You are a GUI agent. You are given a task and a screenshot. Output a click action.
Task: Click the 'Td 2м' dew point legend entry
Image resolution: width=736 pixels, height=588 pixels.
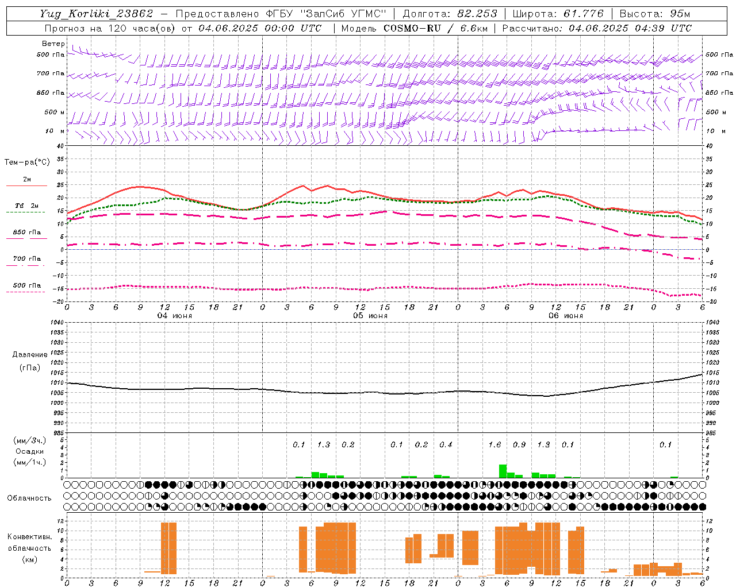[x=26, y=206]
